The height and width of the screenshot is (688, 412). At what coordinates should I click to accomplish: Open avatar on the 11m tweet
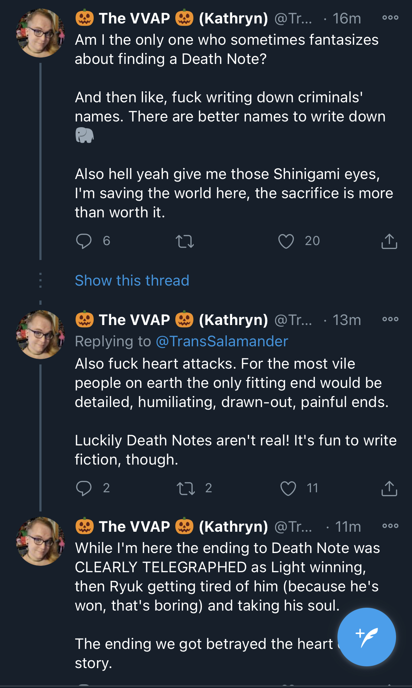40,541
